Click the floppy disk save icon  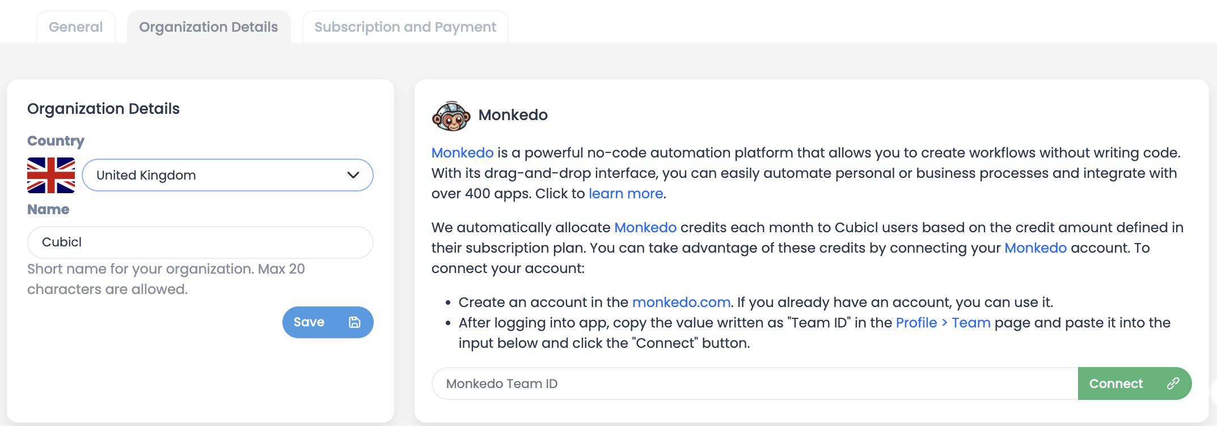pos(354,322)
